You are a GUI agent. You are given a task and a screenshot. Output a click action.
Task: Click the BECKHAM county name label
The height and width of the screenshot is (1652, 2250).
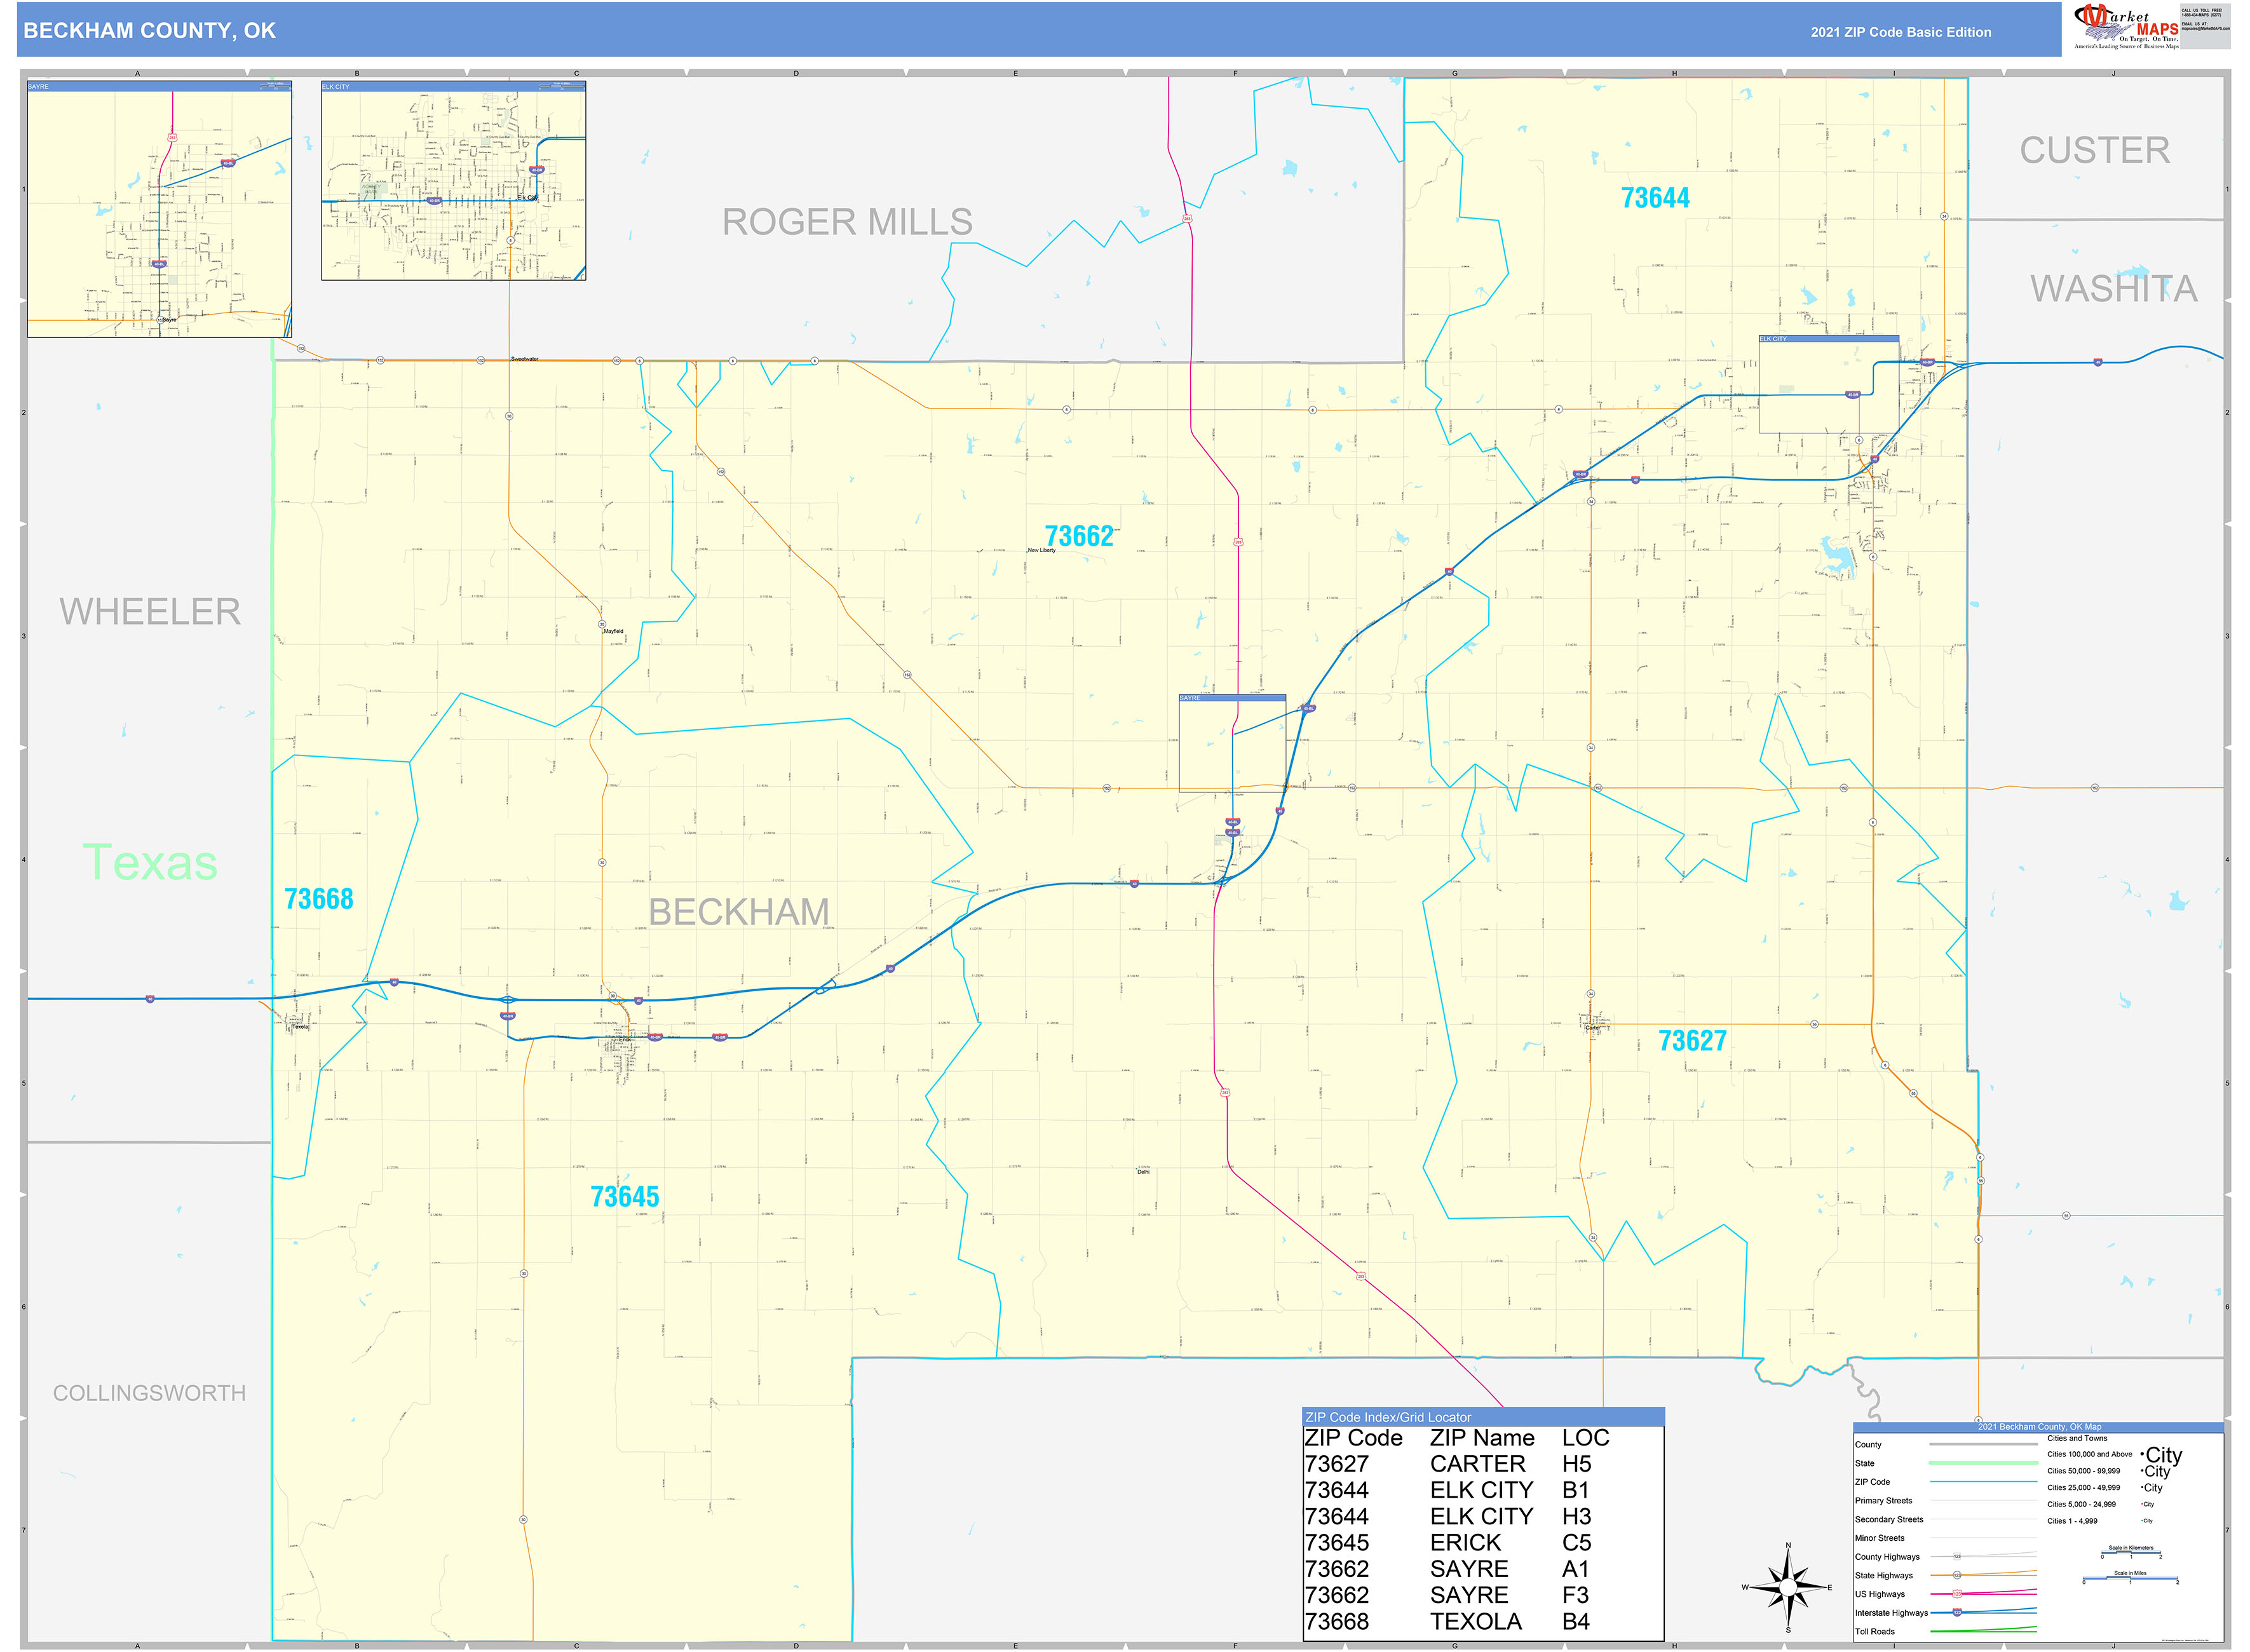739,912
